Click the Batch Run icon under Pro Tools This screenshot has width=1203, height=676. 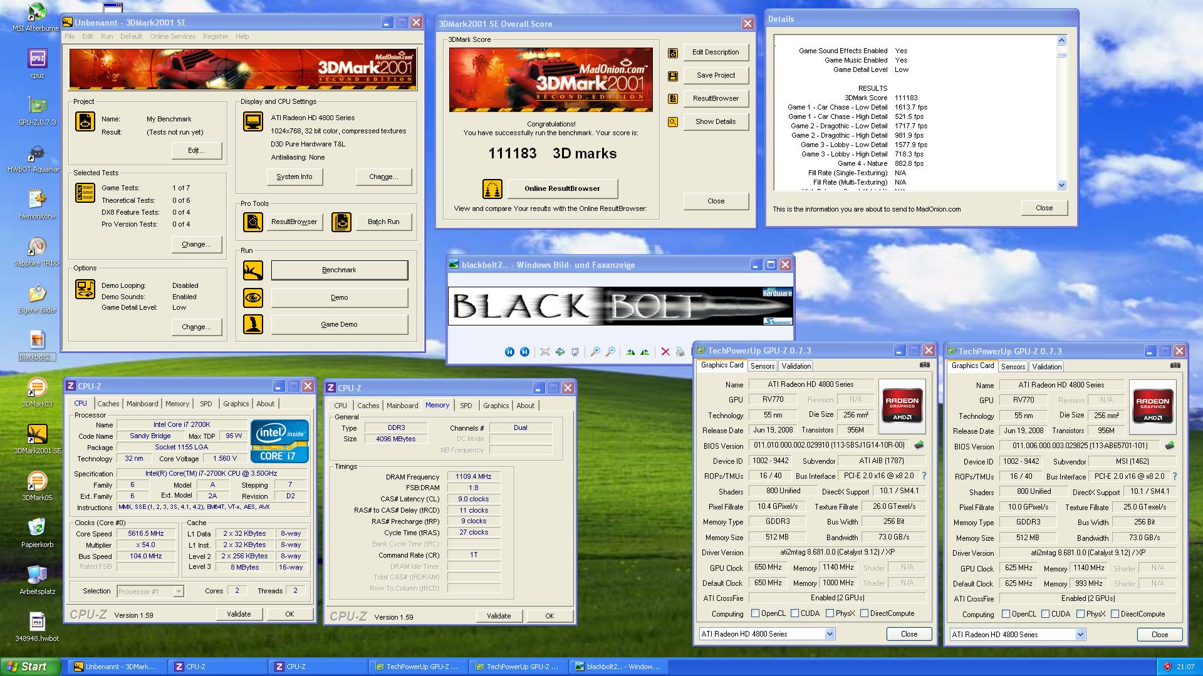coord(341,222)
